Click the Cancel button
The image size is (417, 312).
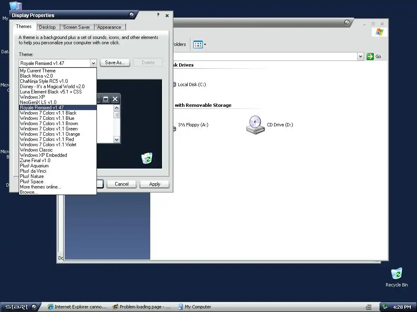click(x=121, y=184)
